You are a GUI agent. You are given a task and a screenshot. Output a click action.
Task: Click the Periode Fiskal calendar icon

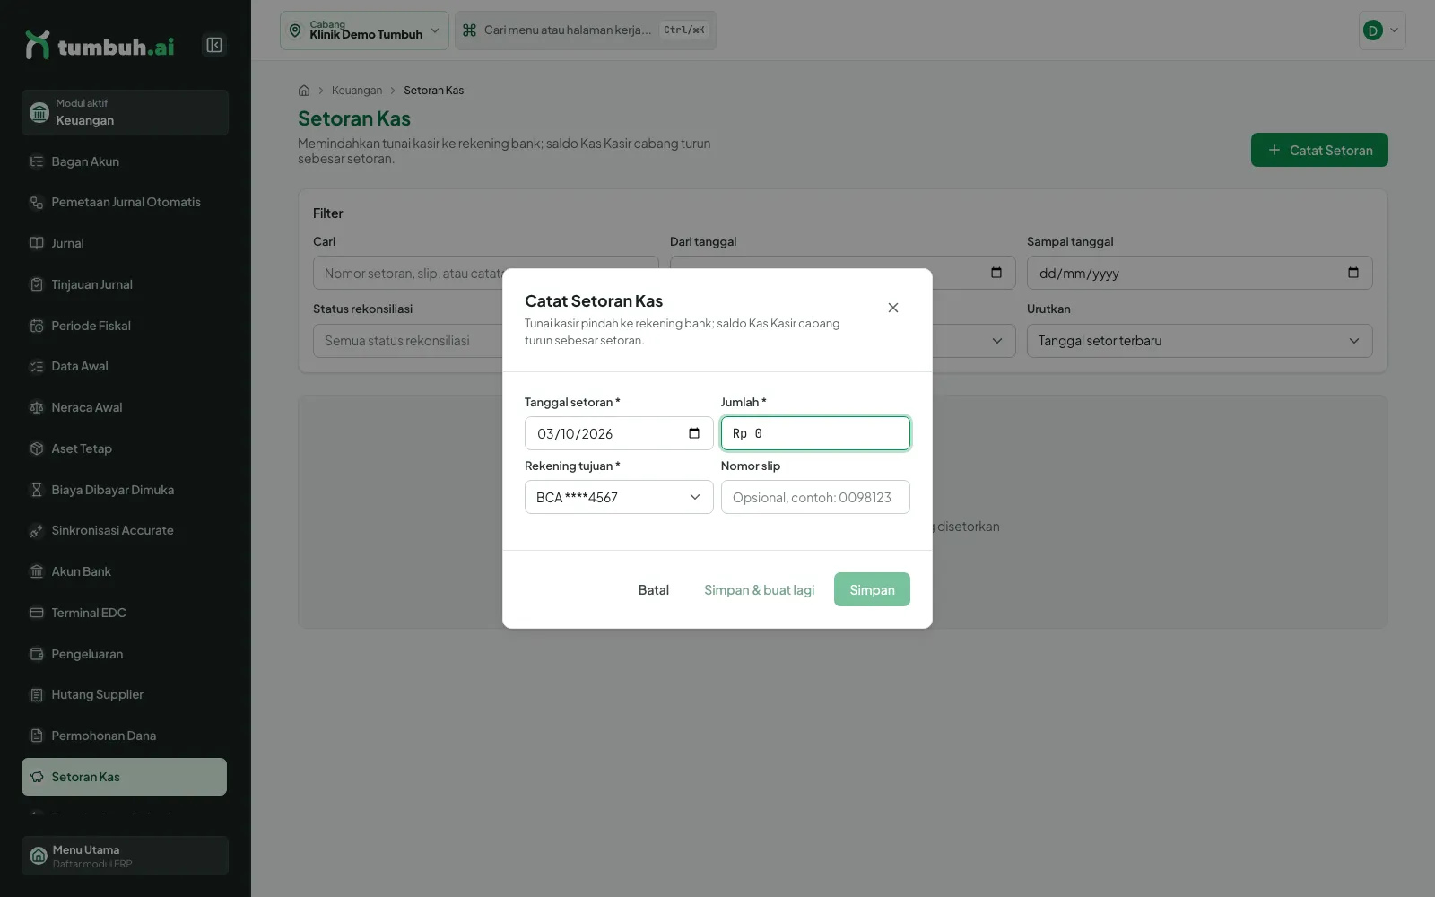[37, 326]
